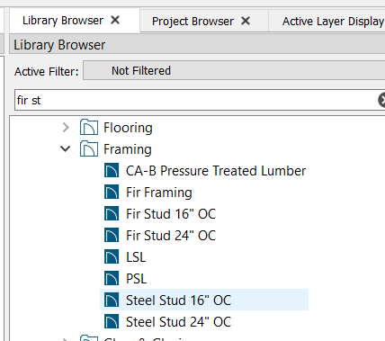Click the Flooring folder icon
Screen dimensions: 385x341
(89, 128)
